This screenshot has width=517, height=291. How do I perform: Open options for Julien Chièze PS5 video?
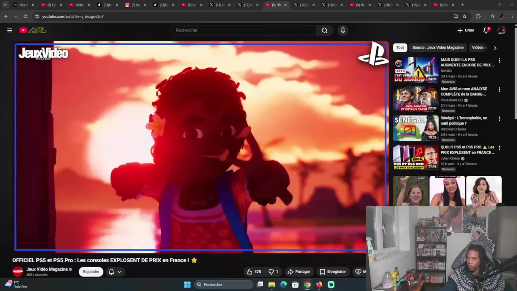499,148
